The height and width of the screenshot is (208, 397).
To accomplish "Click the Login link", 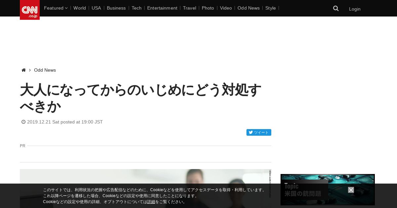I will tap(355, 9).
